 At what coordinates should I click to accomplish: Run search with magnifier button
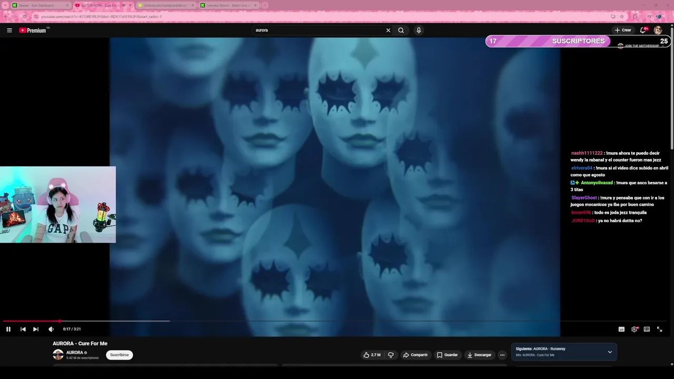click(x=401, y=30)
